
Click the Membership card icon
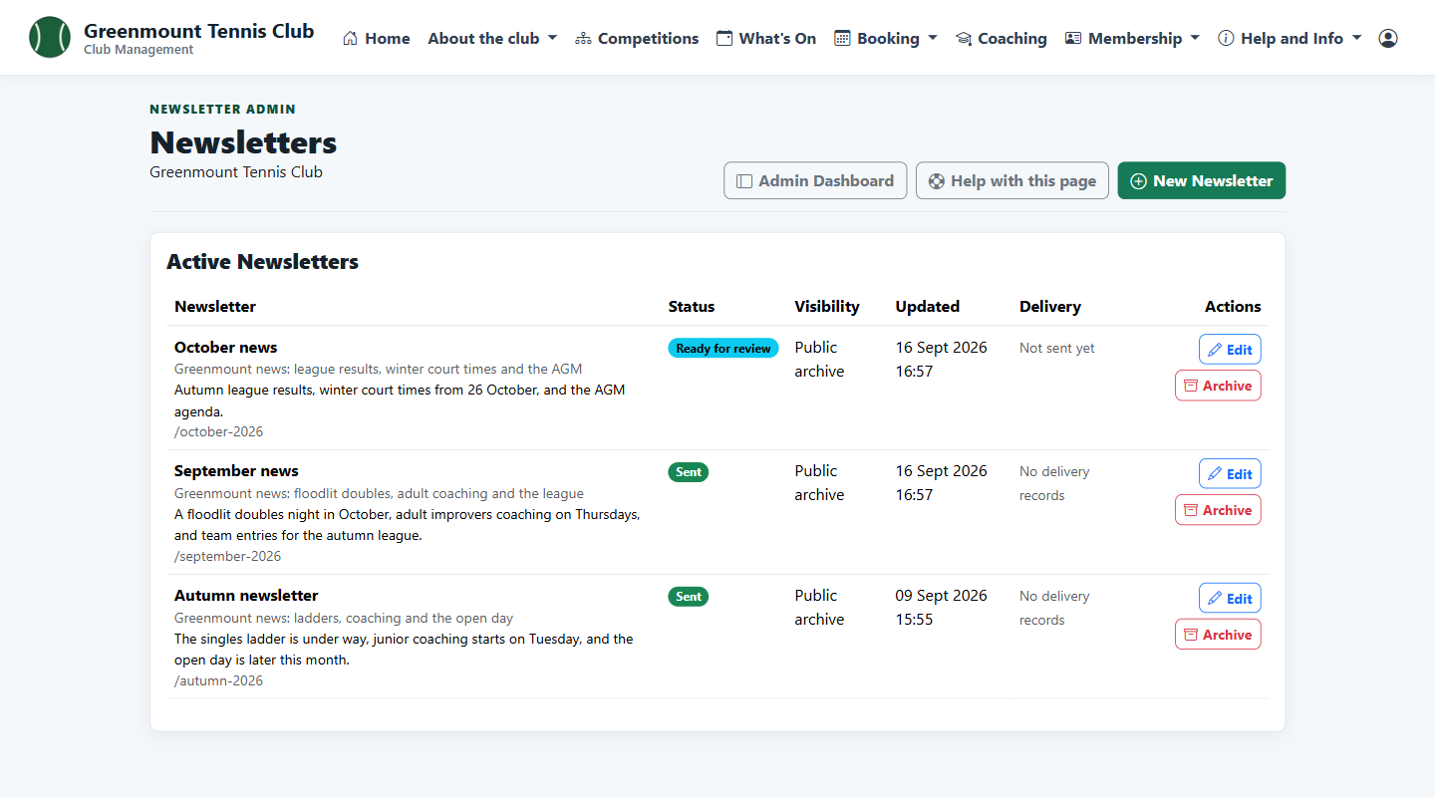click(1073, 39)
